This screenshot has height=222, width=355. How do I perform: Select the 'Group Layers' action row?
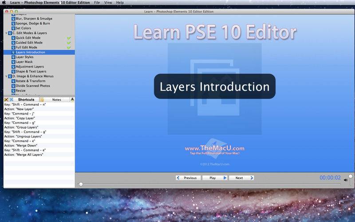pyautogui.click(x=39, y=127)
